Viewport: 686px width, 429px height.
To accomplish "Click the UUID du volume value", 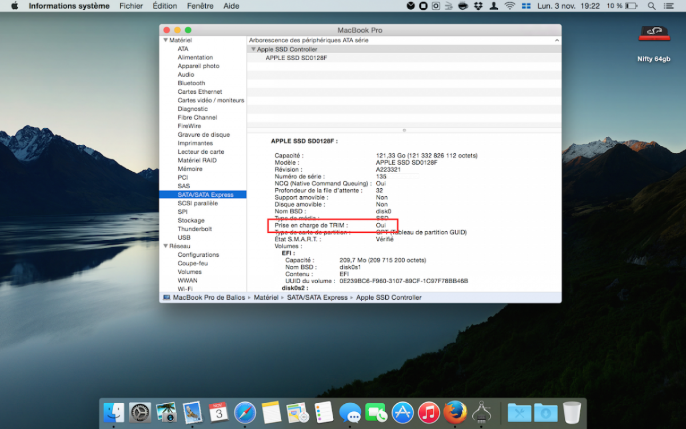I will [404, 281].
